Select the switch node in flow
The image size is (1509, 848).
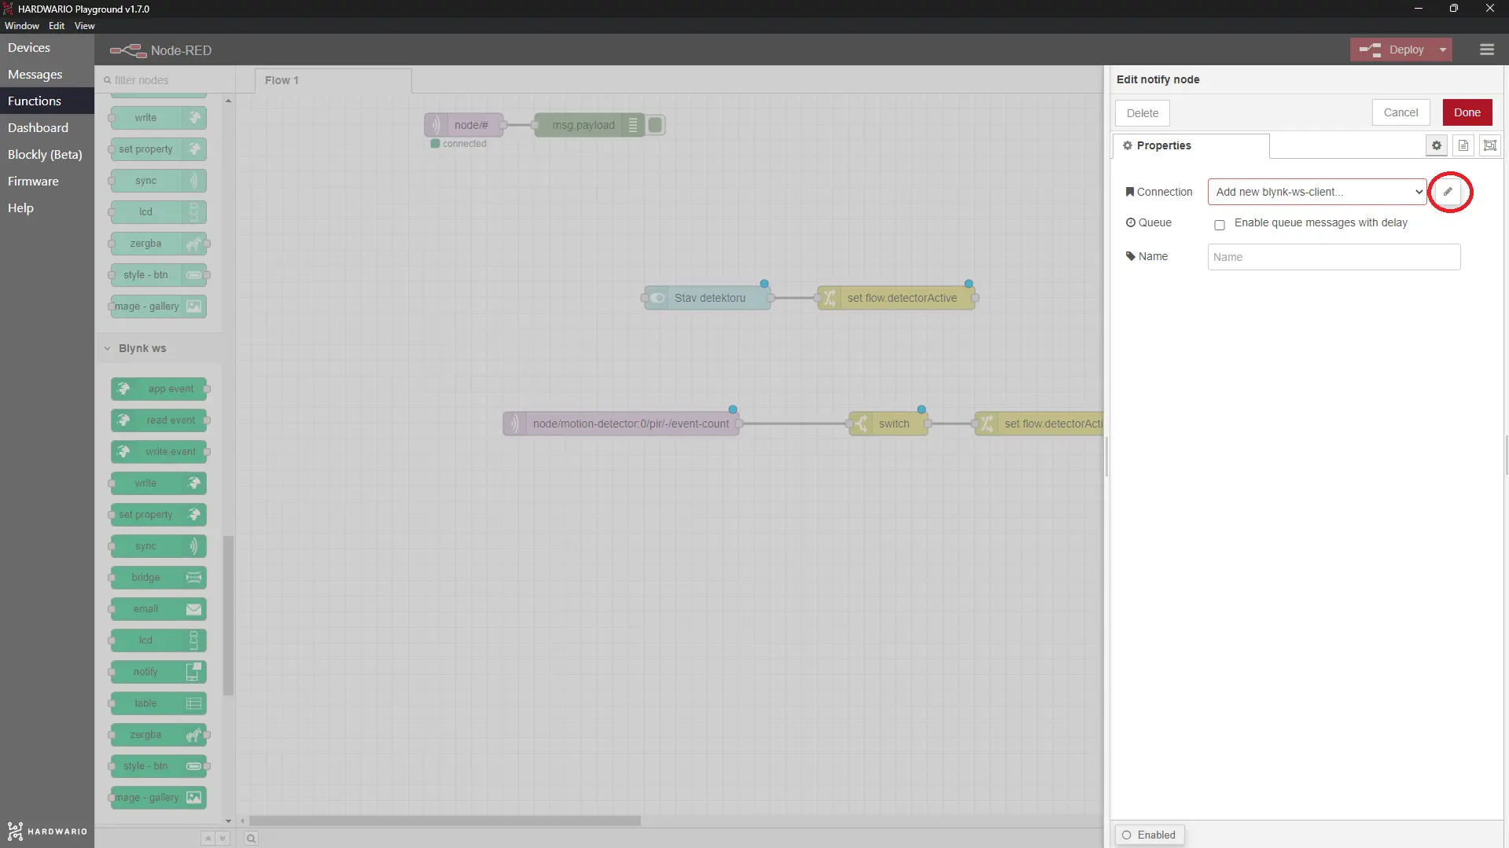(x=889, y=424)
